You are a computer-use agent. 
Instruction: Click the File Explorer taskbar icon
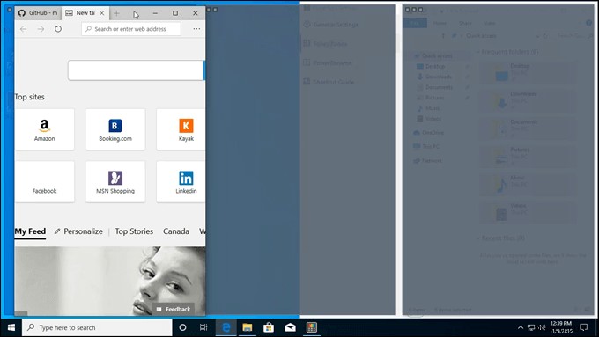pyautogui.click(x=248, y=327)
